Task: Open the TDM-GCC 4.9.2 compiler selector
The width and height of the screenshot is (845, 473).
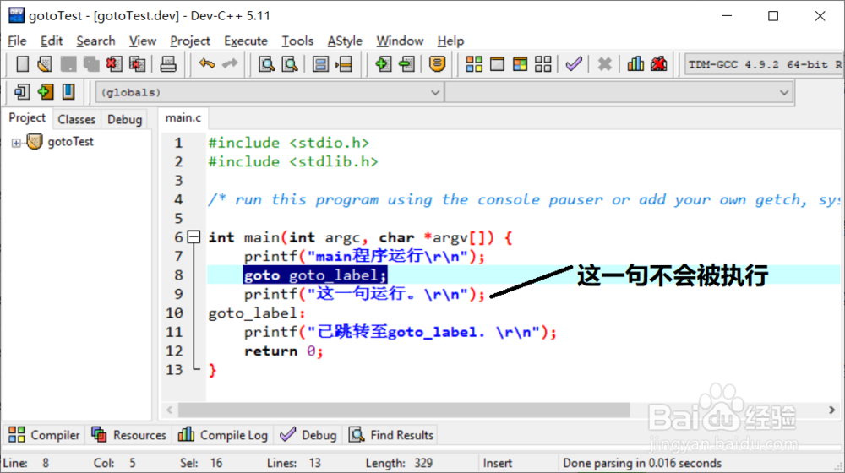Action: 764,65
